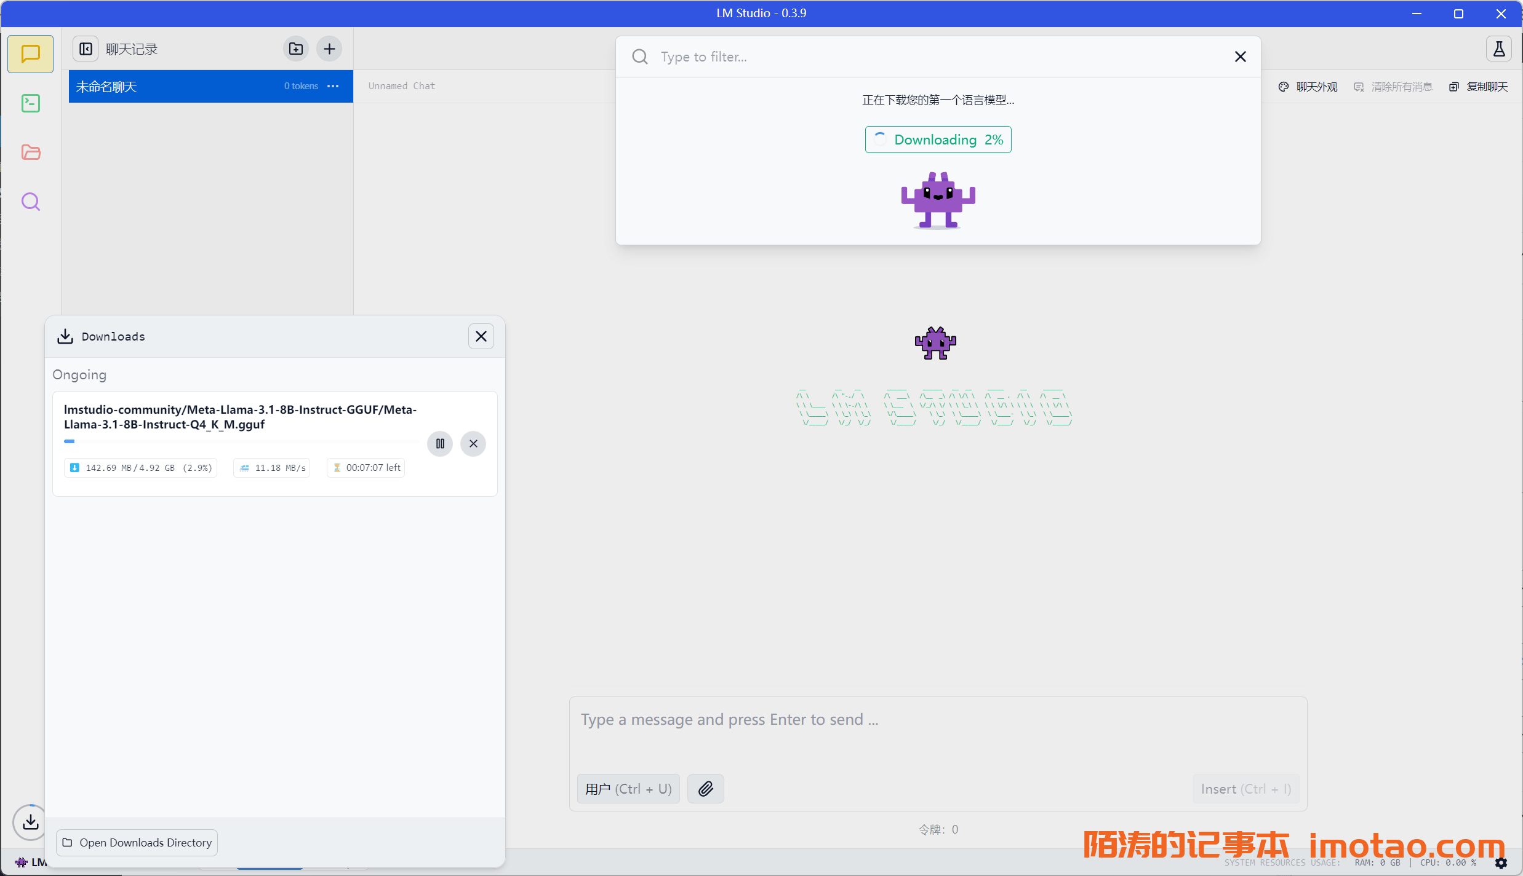Open the unnamed chat three-dot menu
The height and width of the screenshot is (876, 1523).
333,86
